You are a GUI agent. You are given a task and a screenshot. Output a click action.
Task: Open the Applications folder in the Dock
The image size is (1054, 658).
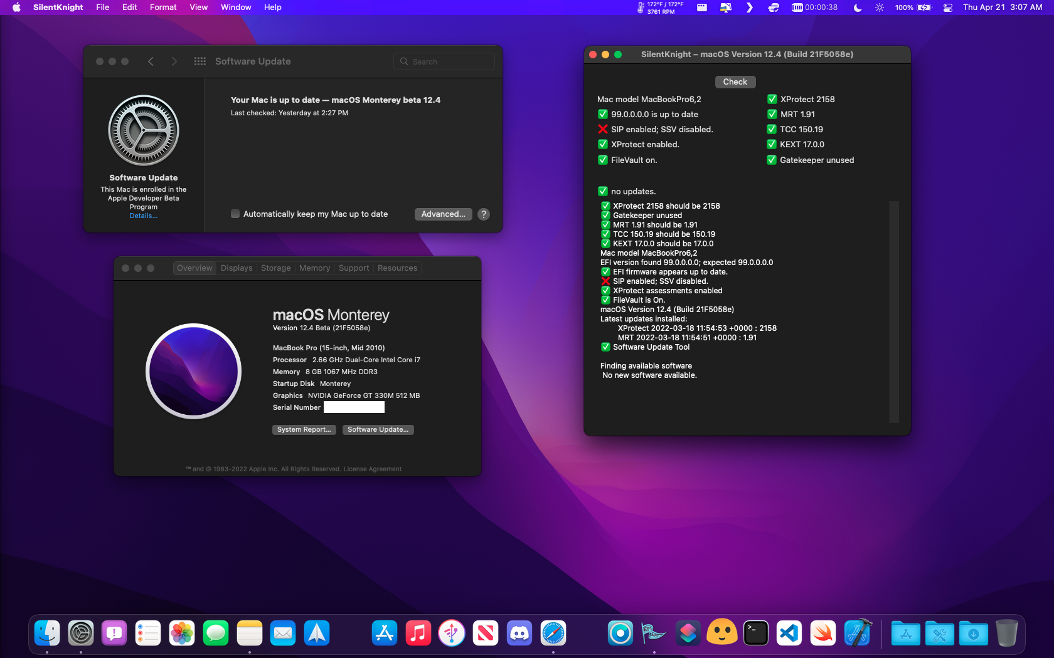[x=906, y=633]
